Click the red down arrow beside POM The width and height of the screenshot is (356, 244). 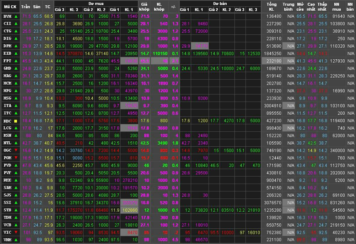(16, 158)
